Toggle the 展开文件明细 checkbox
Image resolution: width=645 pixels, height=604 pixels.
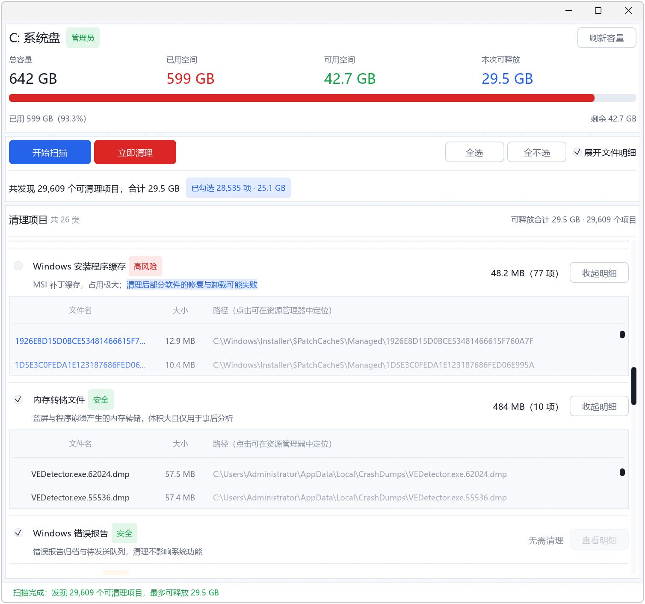click(577, 152)
